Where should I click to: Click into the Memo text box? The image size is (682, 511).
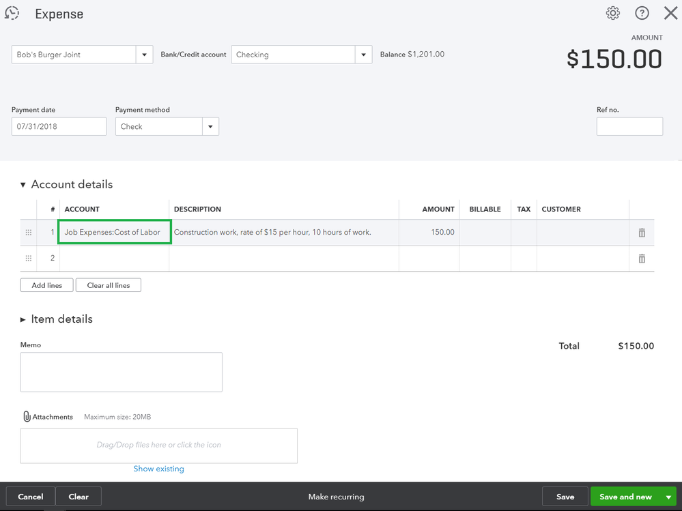coord(121,372)
